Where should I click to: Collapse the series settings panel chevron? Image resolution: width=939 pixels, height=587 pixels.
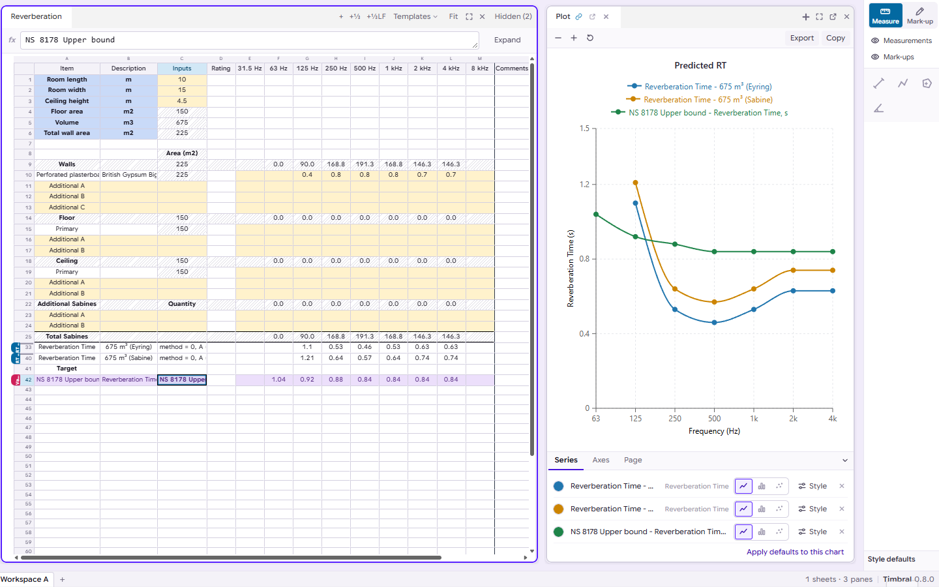[845, 460]
